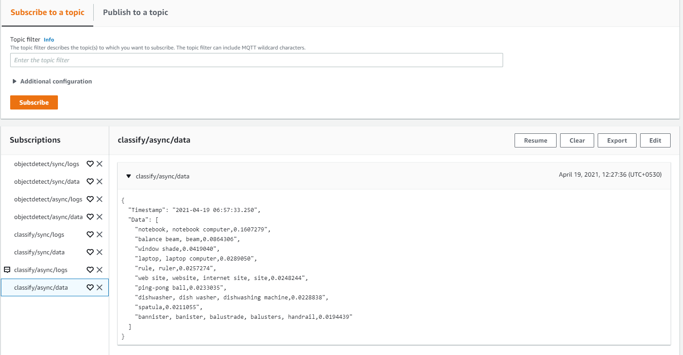Toggle favorite heart for classify/sync/data

click(x=90, y=252)
